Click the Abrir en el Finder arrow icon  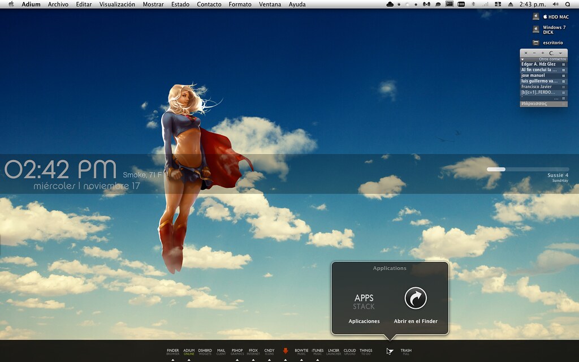(x=416, y=298)
